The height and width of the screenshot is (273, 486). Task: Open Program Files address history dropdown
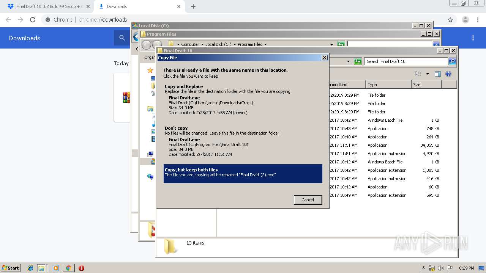click(331, 44)
